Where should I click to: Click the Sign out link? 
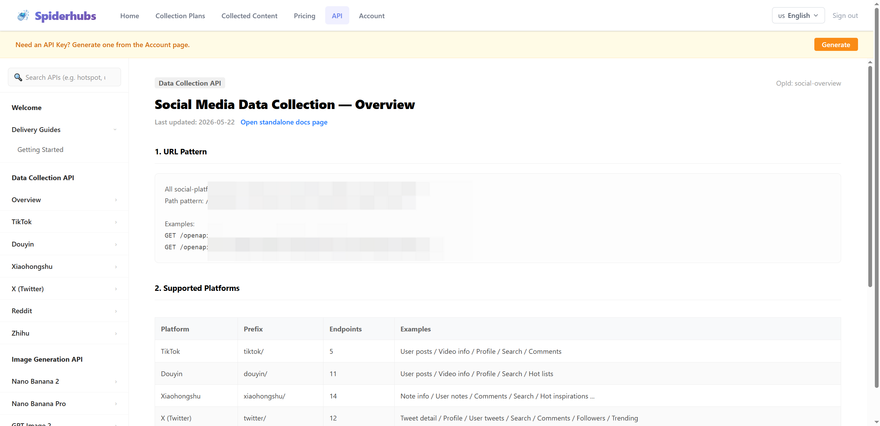[845, 15]
